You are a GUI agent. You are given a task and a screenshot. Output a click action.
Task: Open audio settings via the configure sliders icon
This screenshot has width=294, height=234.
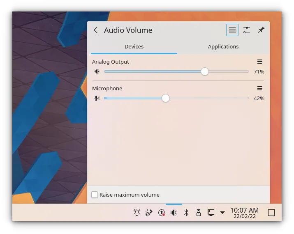point(246,30)
